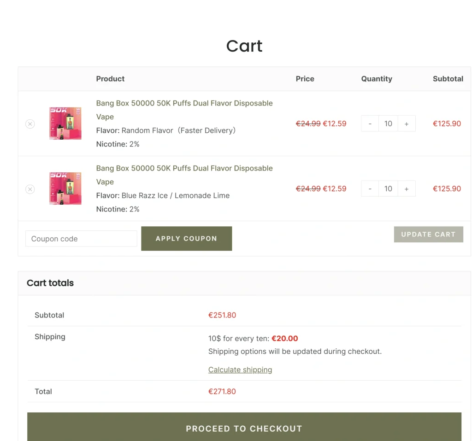Open the Random Flavor product thumbnail
This screenshot has height=441, width=472.
coord(65,123)
